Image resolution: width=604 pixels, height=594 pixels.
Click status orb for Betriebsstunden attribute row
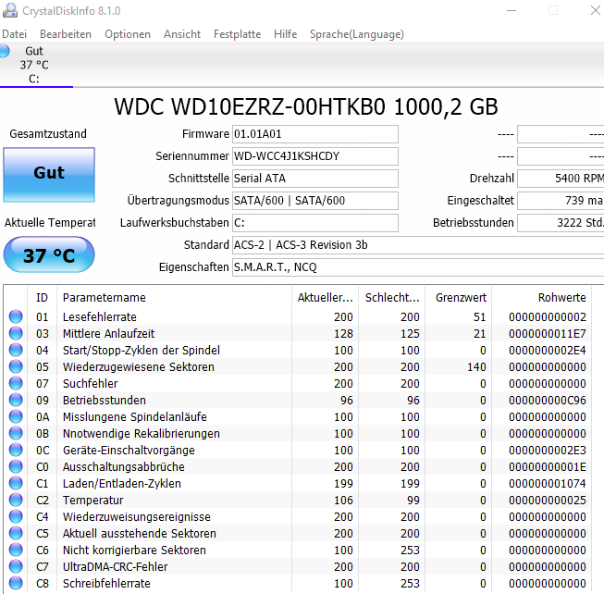point(16,400)
